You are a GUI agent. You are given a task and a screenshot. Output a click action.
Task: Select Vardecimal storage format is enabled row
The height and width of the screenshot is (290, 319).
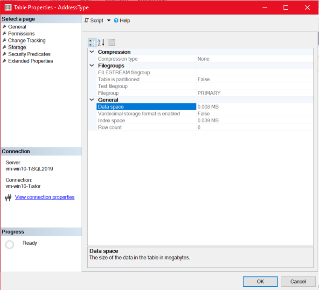205,113
